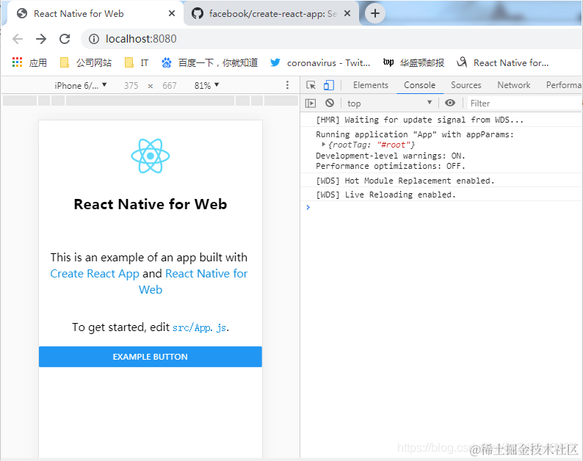Click the Development-level warnings: ON line
The image size is (583, 461).
[x=391, y=156]
